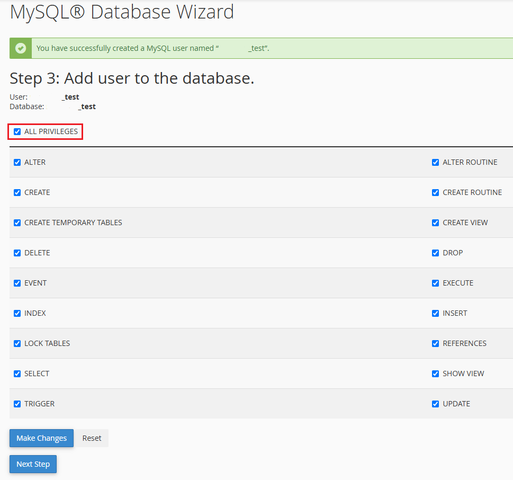The width and height of the screenshot is (513, 480).
Task: Uncheck the EVENT privilege
Action: (17, 283)
